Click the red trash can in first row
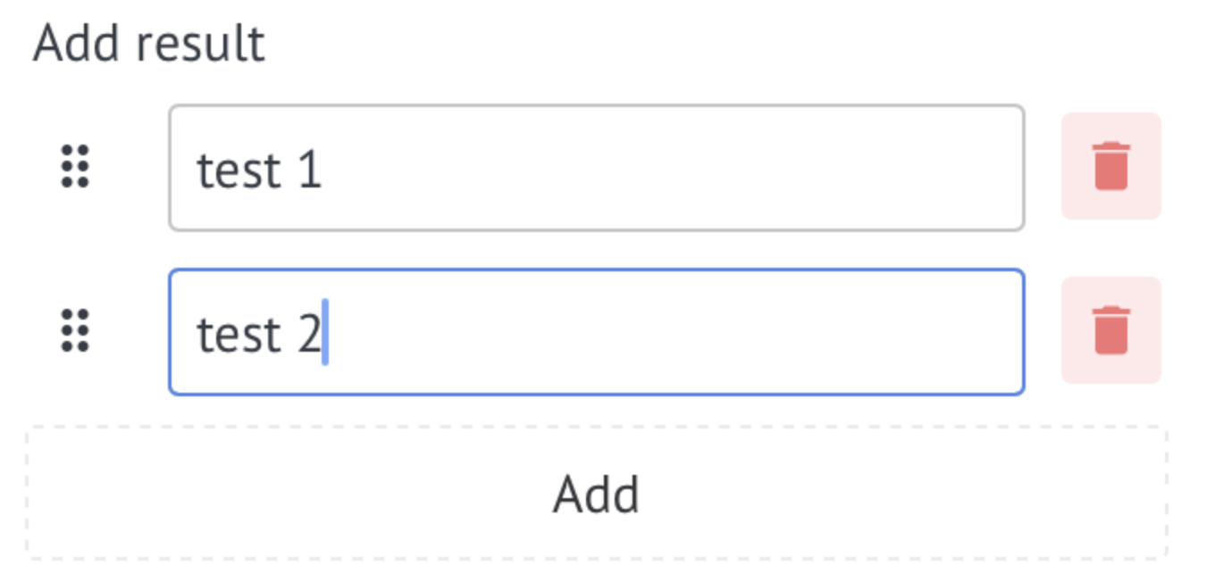Viewport: 1215px width, 582px height. click(x=1110, y=166)
